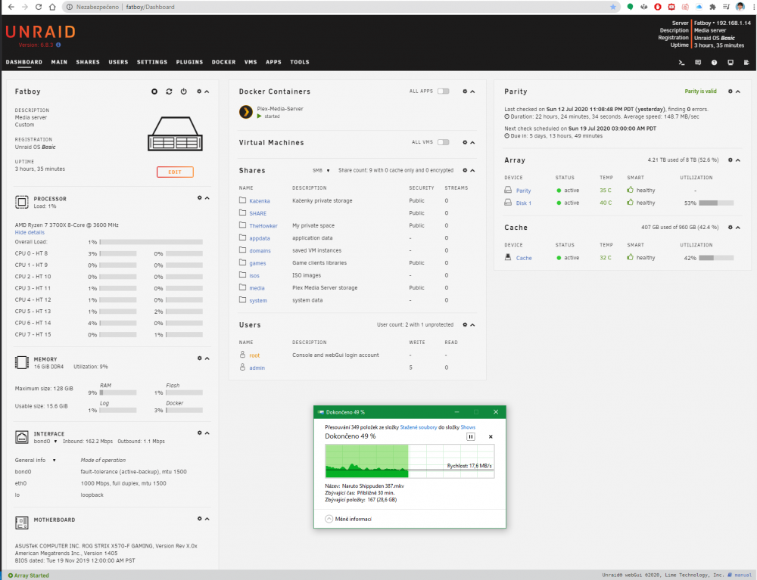This screenshot has height=580, width=757.
Task: Switch to the SETTINGS menu tab
Action: tap(152, 62)
